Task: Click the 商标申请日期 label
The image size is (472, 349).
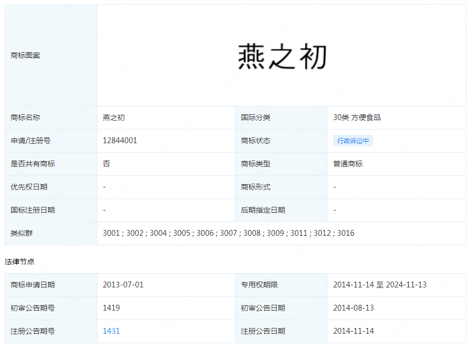Action: click(x=33, y=285)
